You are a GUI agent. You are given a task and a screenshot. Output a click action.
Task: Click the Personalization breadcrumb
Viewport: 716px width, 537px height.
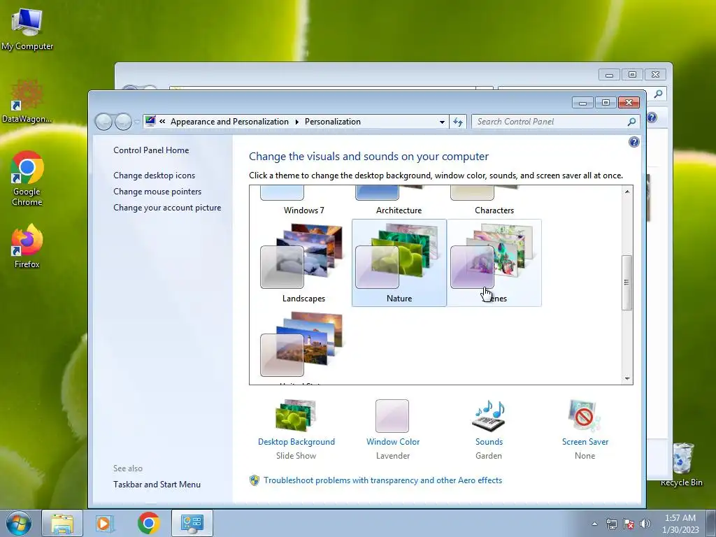333,122
